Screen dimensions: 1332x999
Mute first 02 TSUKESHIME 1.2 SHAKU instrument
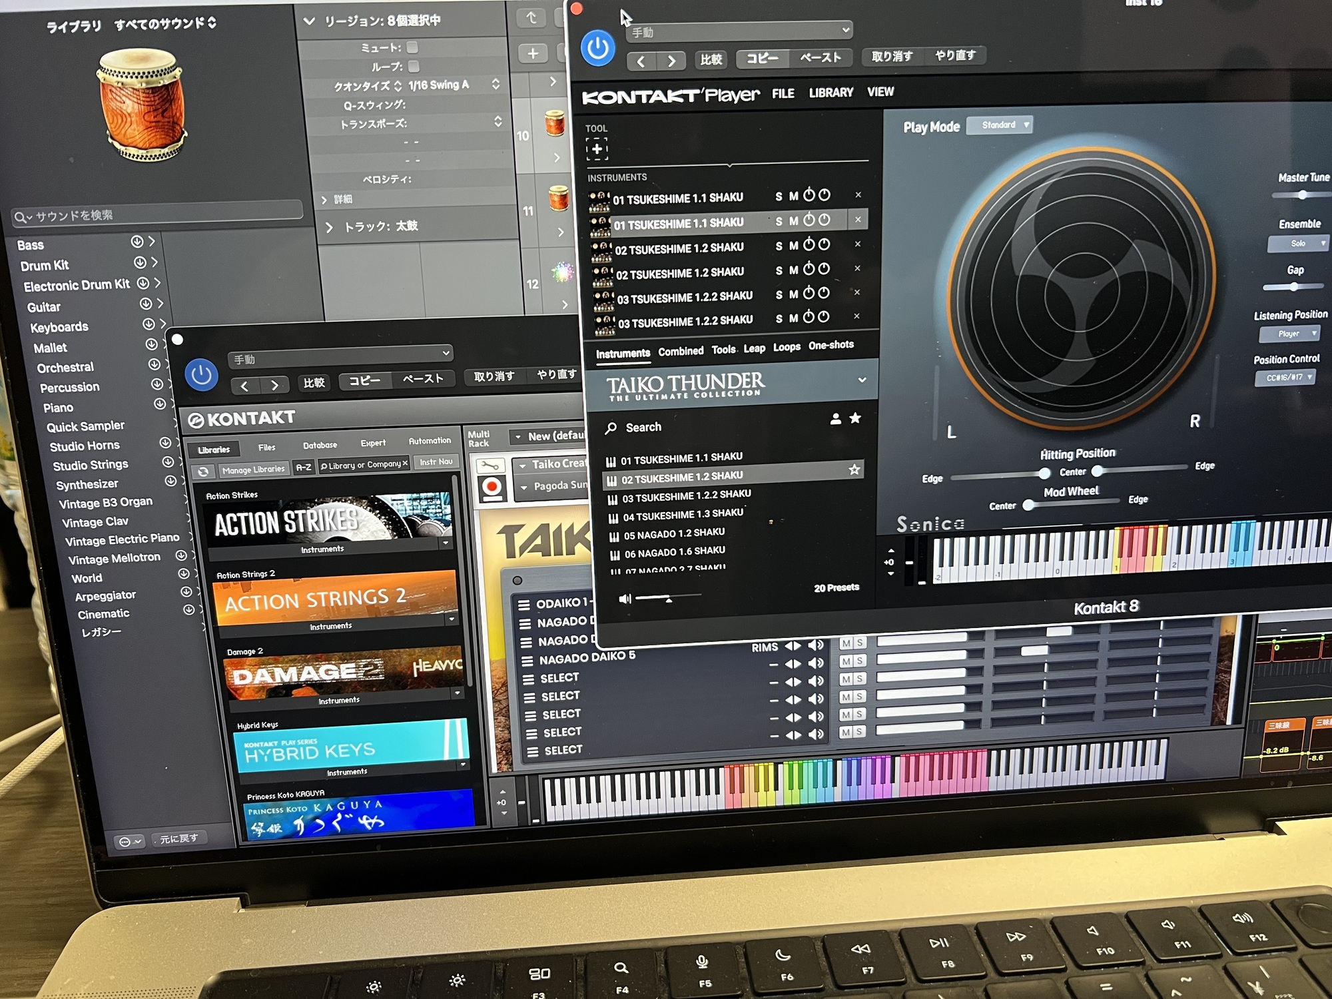[x=793, y=246]
